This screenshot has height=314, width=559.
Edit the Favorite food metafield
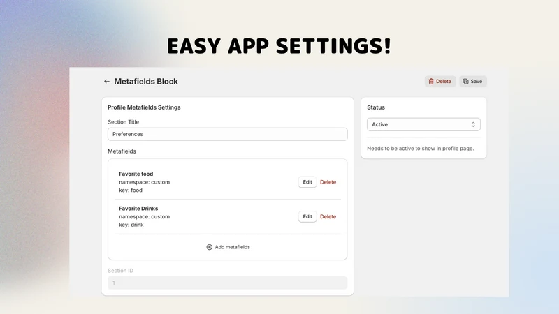tap(307, 182)
